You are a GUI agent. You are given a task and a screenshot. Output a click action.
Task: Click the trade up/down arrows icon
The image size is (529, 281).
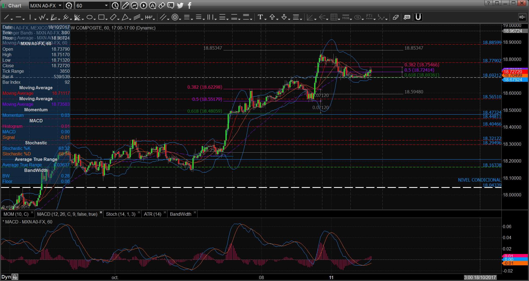[162, 6]
